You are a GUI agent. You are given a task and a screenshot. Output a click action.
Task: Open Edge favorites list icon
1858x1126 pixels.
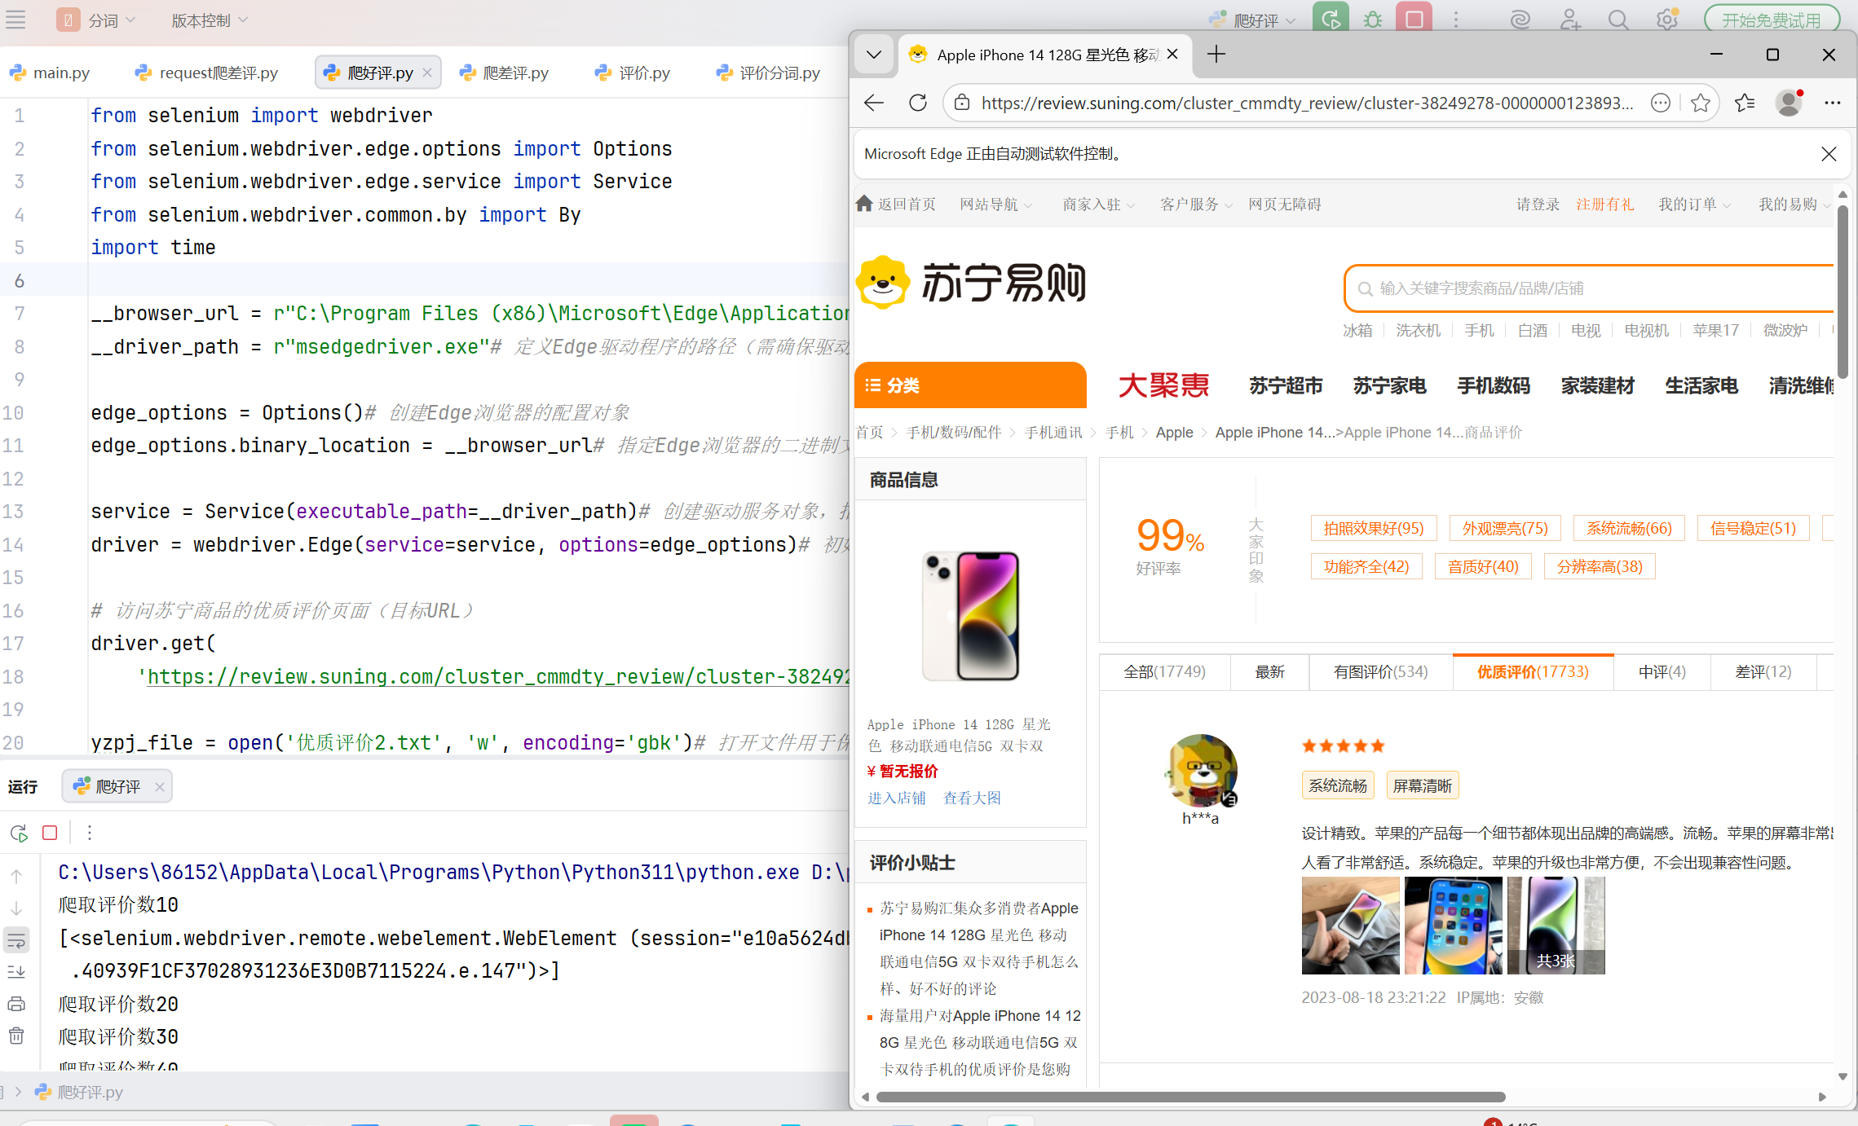coord(1745,103)
